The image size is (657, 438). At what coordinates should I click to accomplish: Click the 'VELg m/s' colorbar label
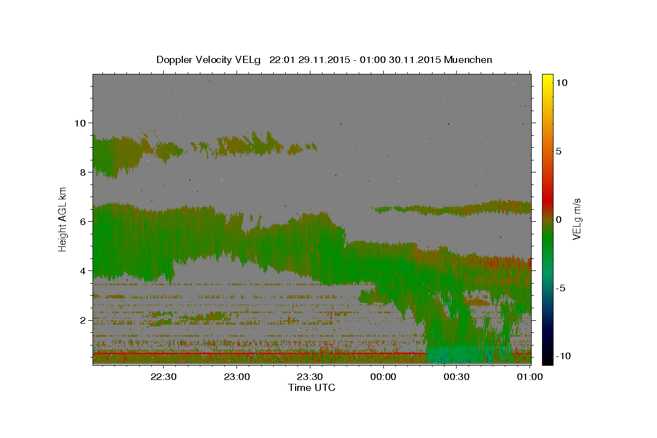[x=576, y=219]
